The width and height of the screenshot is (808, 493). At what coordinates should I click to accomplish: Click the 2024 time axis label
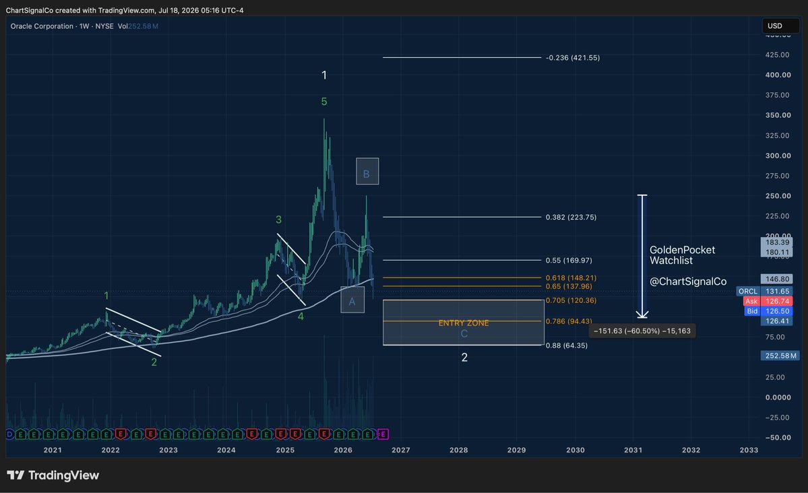point(226,450)
